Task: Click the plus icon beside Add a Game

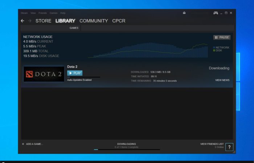Action: [23, 144]
